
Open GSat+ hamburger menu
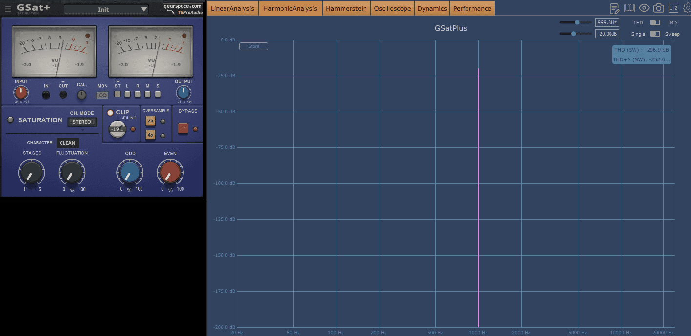[8, 9]
